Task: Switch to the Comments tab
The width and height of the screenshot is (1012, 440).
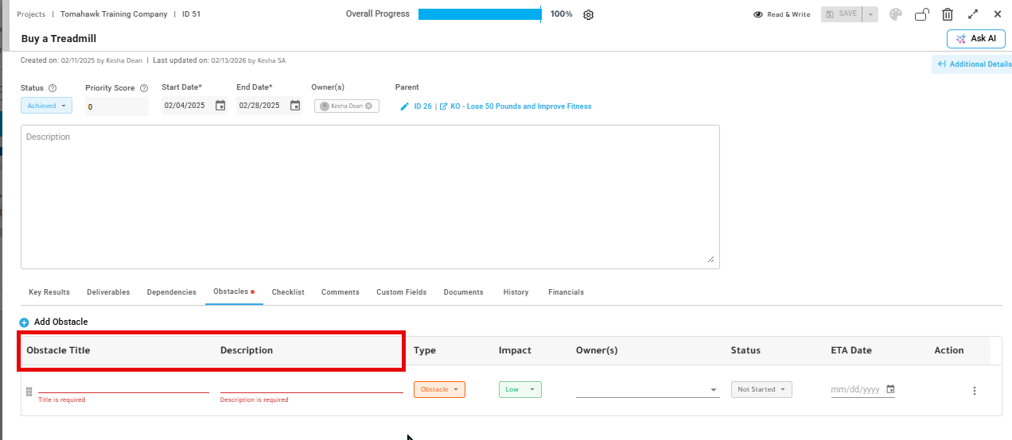Action: pyautogui.click(x=341, y=292)
